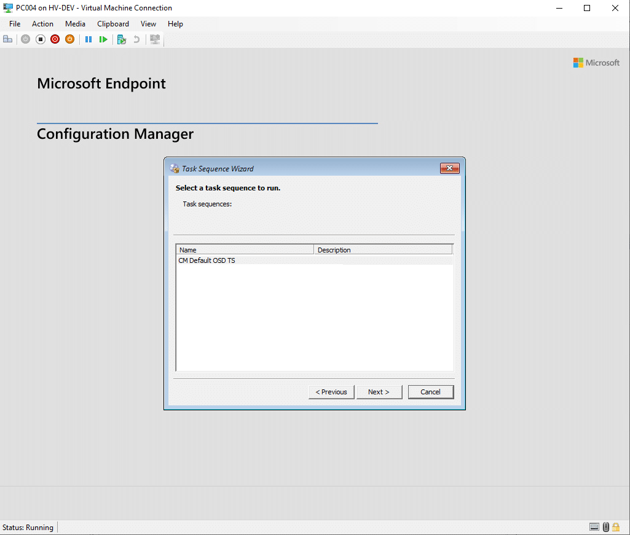Create a checkpoint of the VM
Viewport: 630px width, 535px height.
click(121, 39)
